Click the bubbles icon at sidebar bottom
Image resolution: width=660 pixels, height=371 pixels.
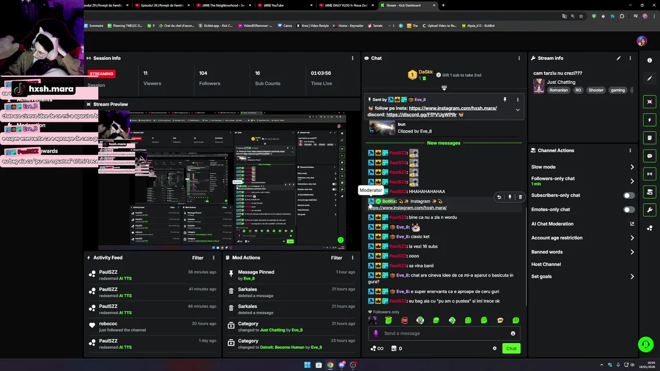pos(650,228)
